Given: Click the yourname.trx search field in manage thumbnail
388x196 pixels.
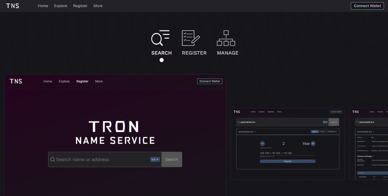Looking at the screenshot, I should [372, 122].
